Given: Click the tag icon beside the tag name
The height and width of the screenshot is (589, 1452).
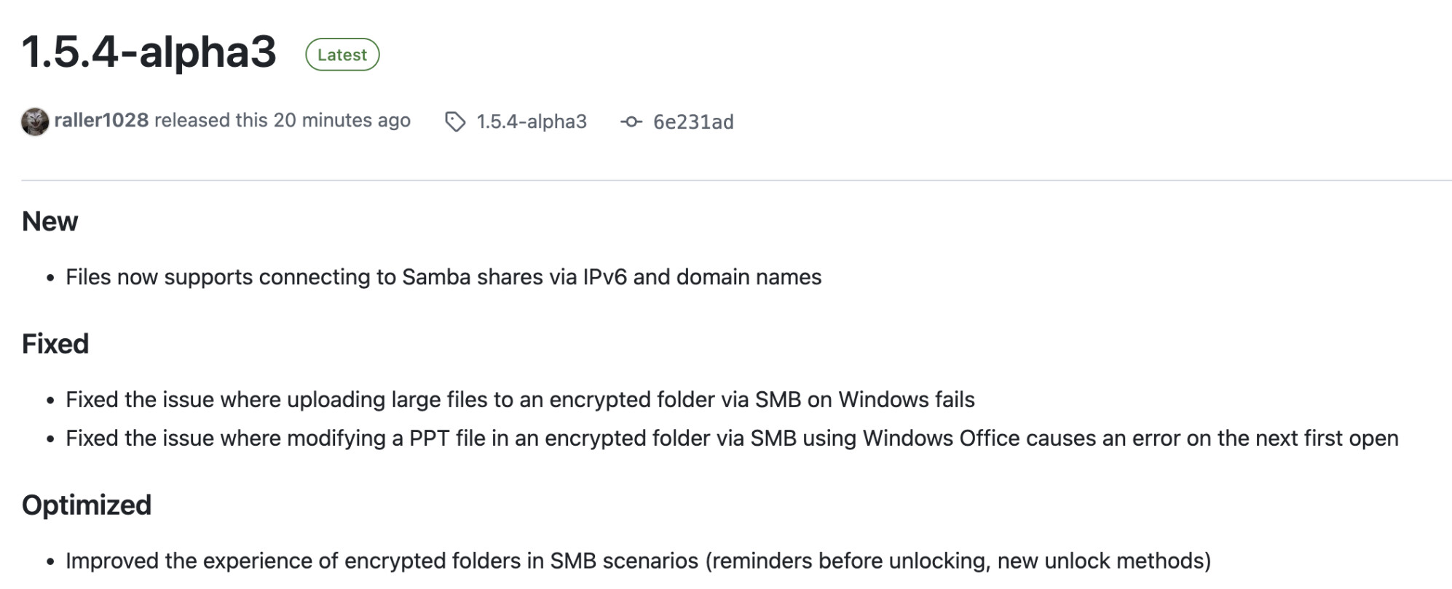Looking at the screenshot, I should coord(455,121).
